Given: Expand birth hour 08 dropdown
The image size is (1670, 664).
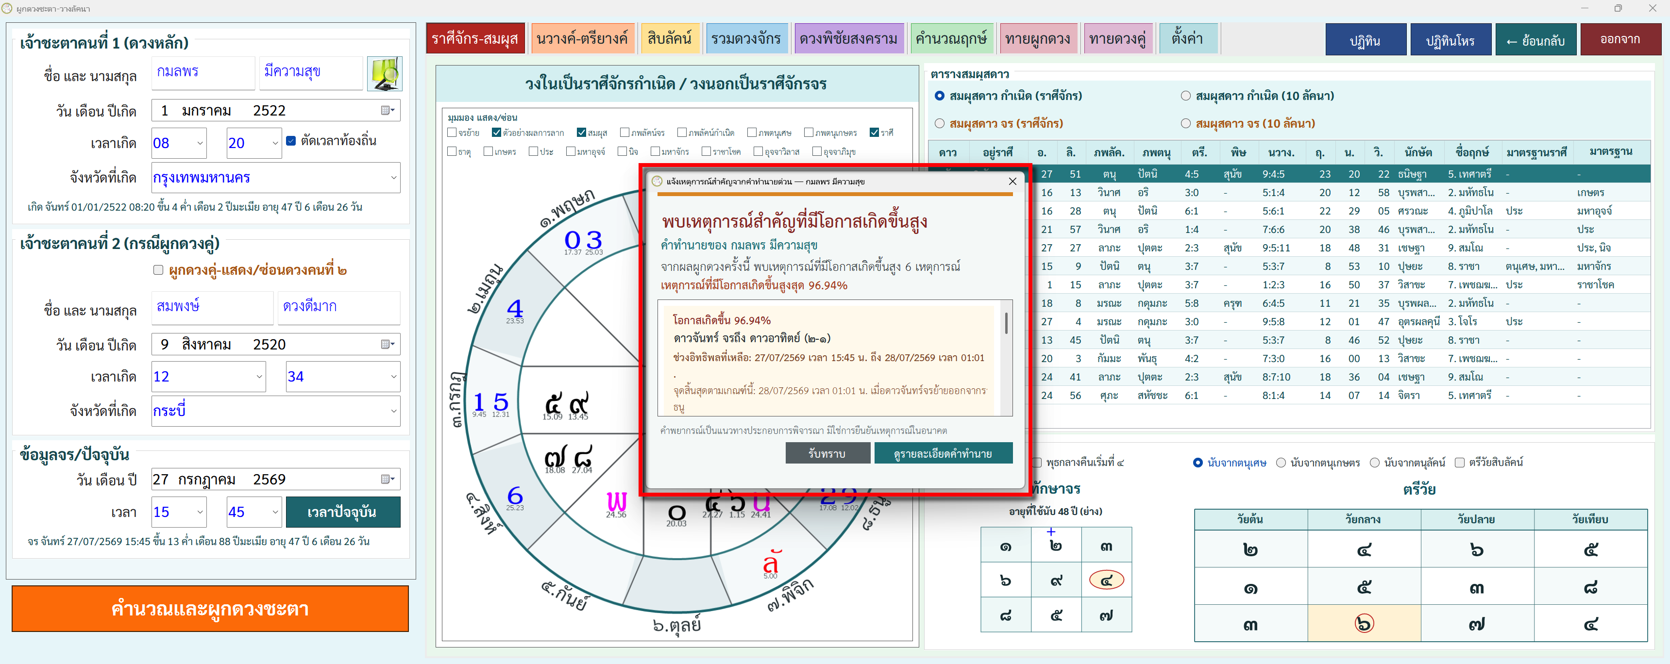Looking at the screenshot, I should pyautogui.click(x=200, y=143).
